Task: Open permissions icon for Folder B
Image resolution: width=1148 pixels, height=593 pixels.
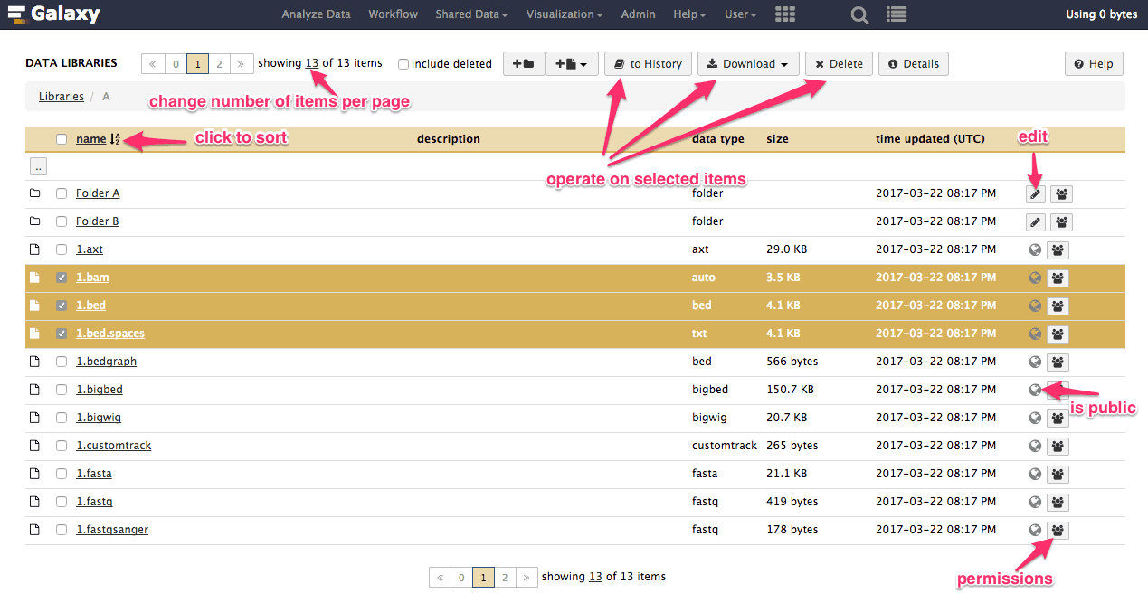Action: [x=1061, y=222]
